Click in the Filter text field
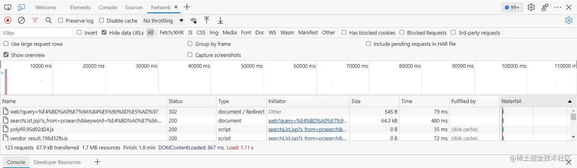577x168 pixels. [37, 33]
